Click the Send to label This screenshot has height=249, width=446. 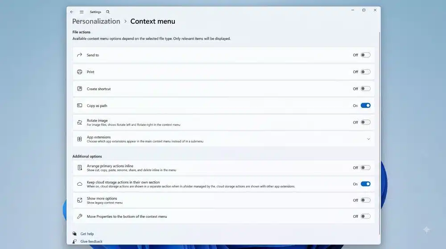93,55
